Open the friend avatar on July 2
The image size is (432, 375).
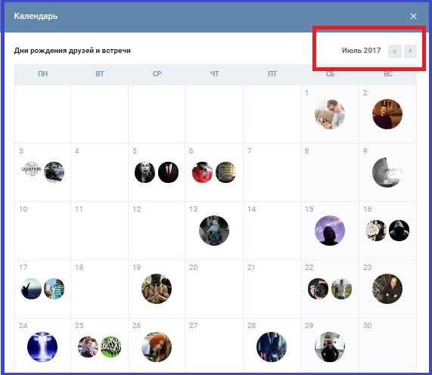click(x=387, y=114)
